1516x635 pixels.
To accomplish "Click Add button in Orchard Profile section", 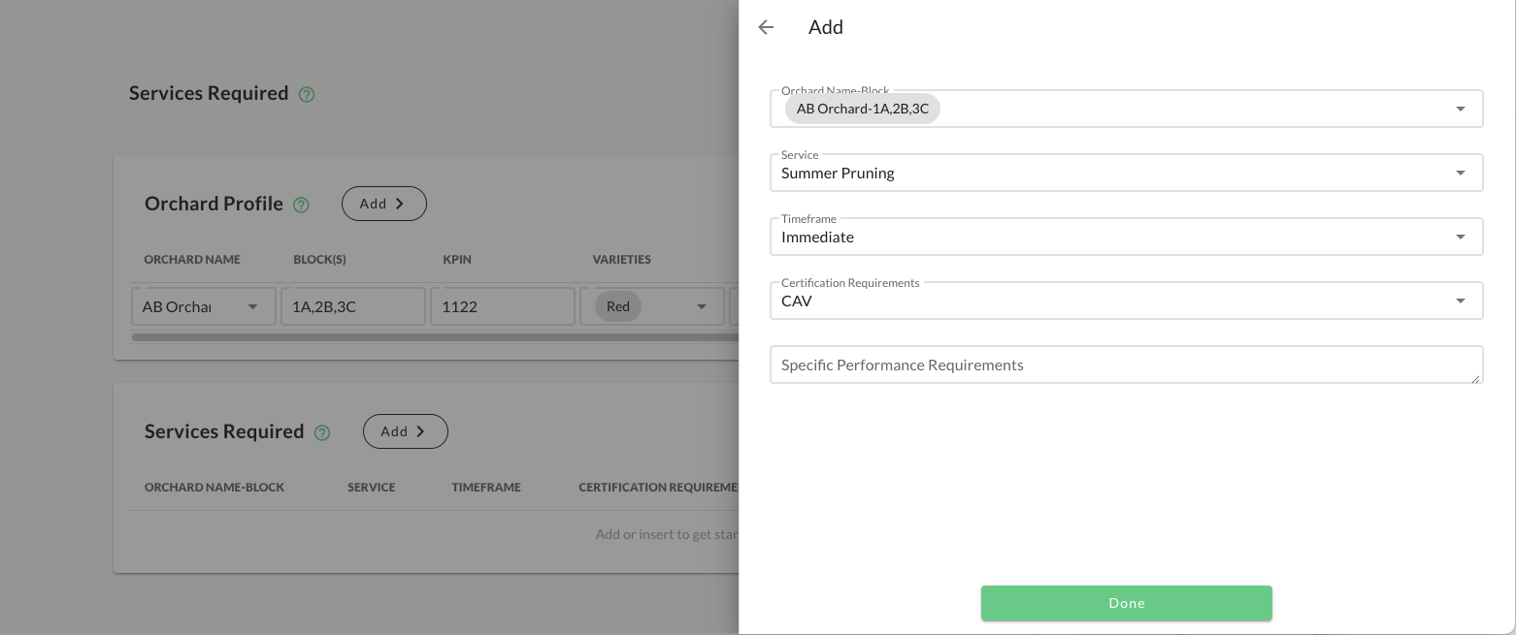I will click(383, 204).
